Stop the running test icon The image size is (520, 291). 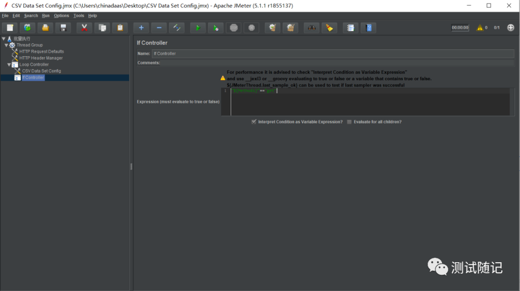[x=234, y=28]
